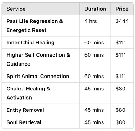
Task: Click Inner Child Healing's 60 mins cell
Action: 94,43
